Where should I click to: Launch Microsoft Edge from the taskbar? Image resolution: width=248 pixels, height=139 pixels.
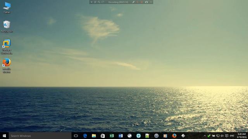click(x=85, y=136)
